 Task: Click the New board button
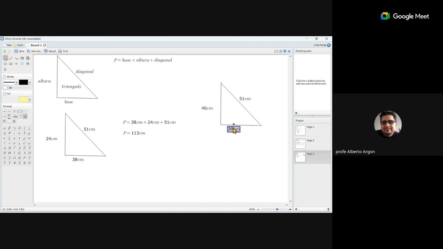pyautogui.click(x=7, y=45)
